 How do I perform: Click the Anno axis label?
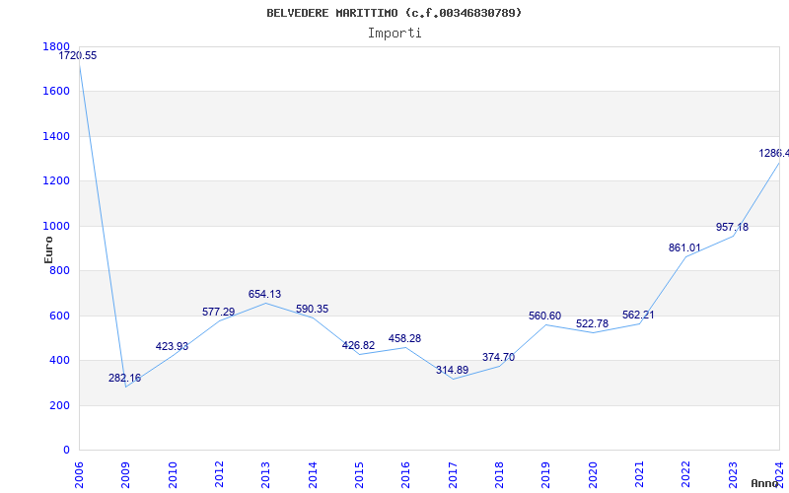tap(764, 483)
